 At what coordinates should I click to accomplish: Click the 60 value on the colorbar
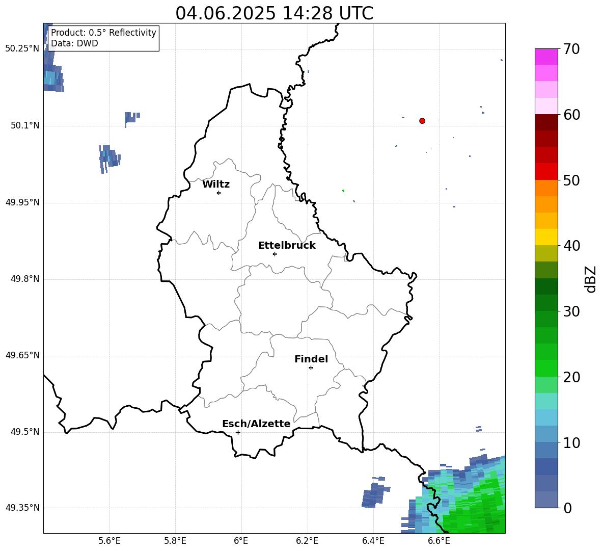click(571, 115)
